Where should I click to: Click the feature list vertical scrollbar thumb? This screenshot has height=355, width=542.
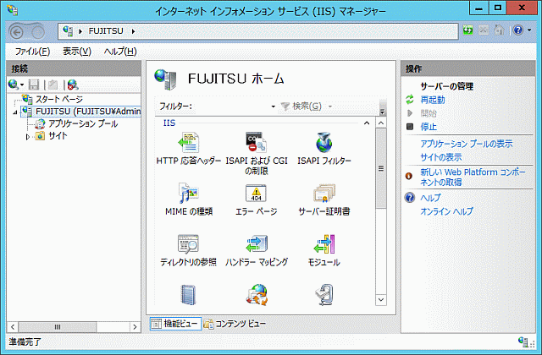point(381,168)
